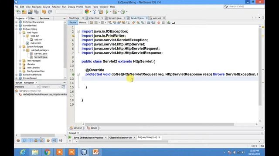Toggle Fully Qualified Names button in Navigator
Image resolution: width=279 pixels, height=156 pixels.
[48, 140]
